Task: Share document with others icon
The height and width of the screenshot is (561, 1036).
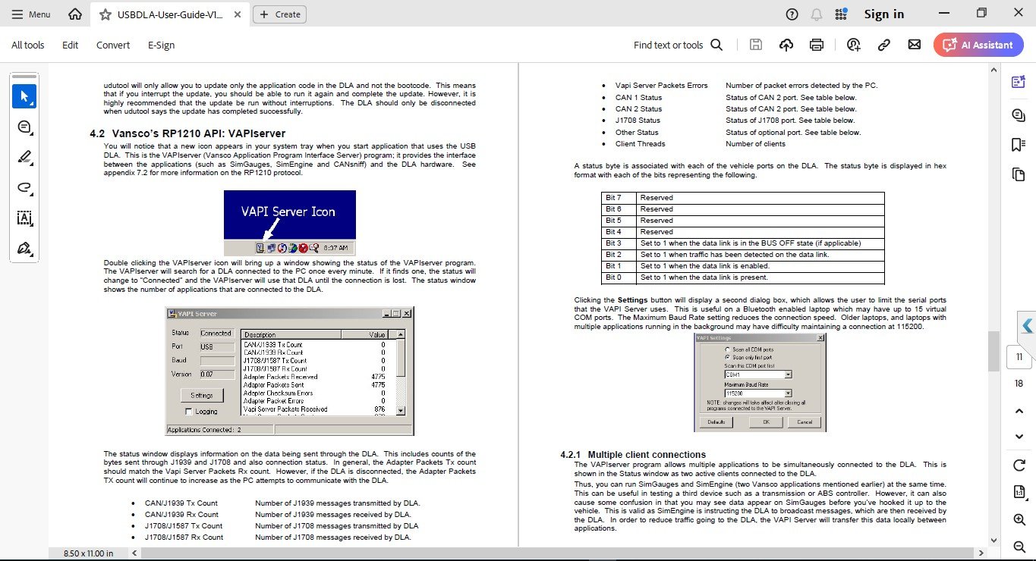Action: (854, 45)
